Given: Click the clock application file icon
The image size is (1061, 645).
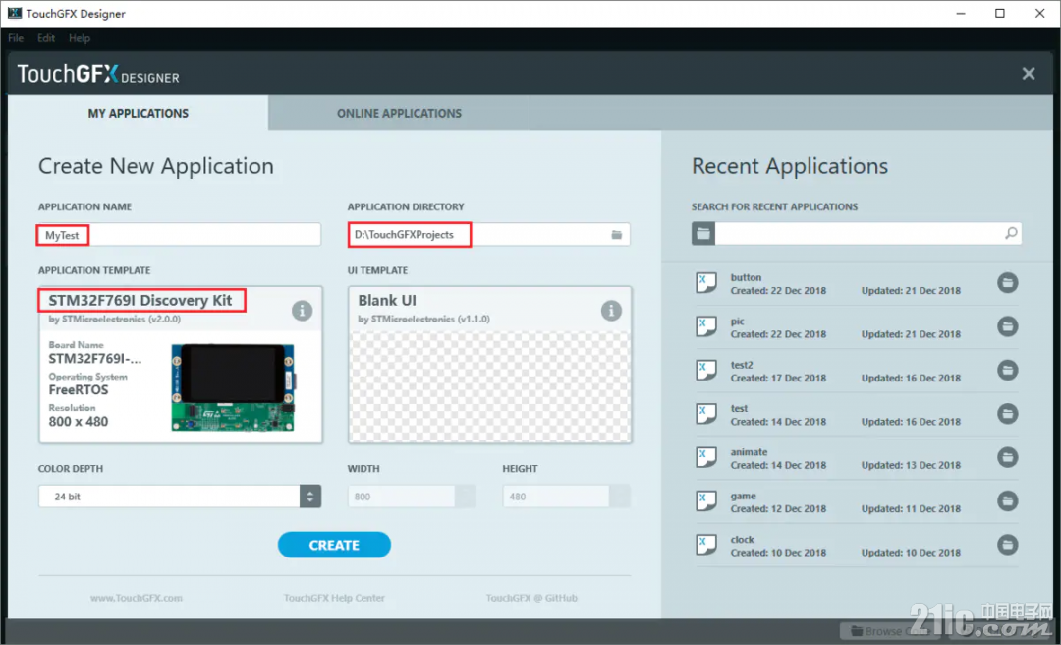Looking at the screenshot, I should pos(705,545).
